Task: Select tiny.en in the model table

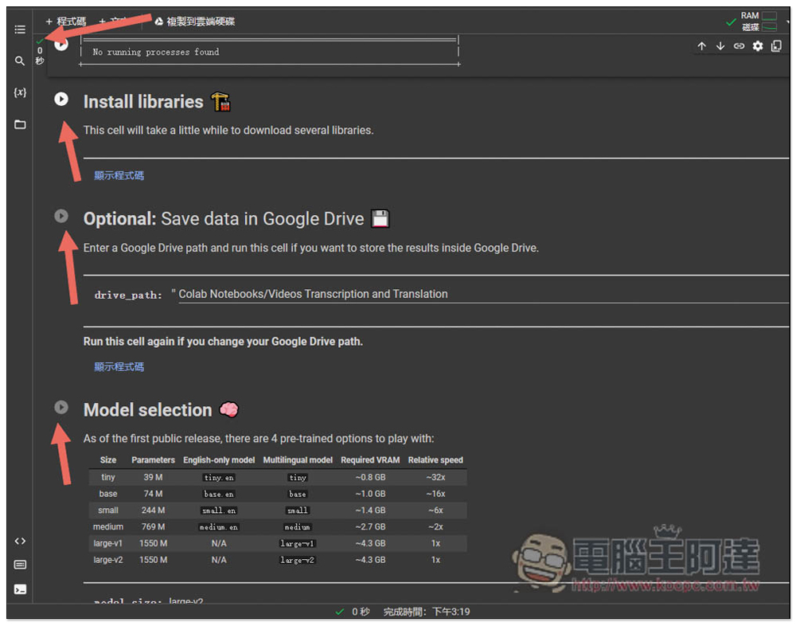Action: point(219,478)
